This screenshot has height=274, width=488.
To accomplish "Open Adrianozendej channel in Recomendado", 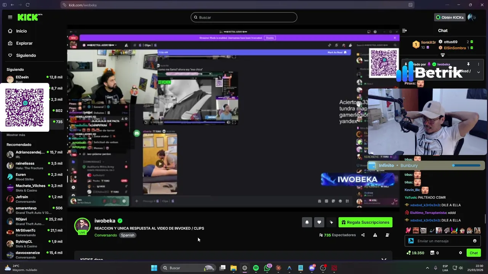I will click(x=34, y=154).
